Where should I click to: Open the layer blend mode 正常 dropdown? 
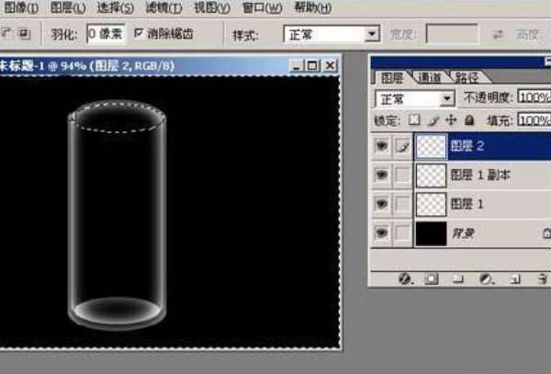[x=415, y=98]
